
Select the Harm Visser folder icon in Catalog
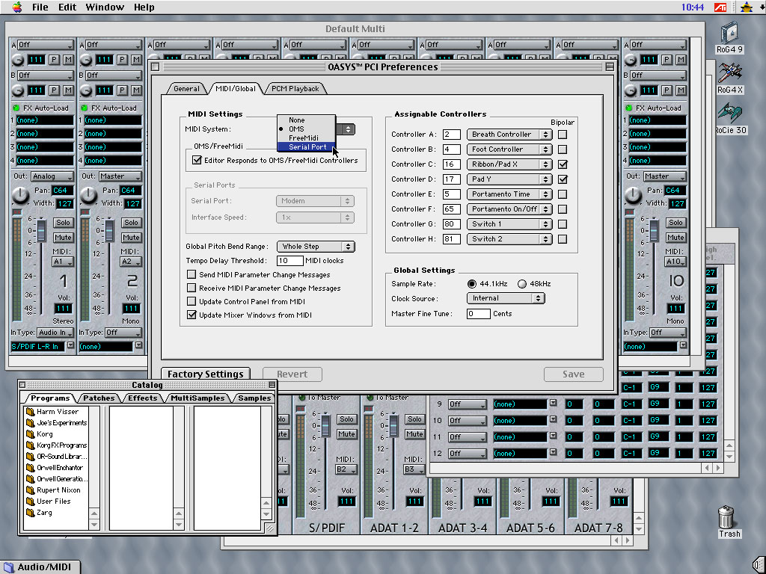tap(30, 412)
